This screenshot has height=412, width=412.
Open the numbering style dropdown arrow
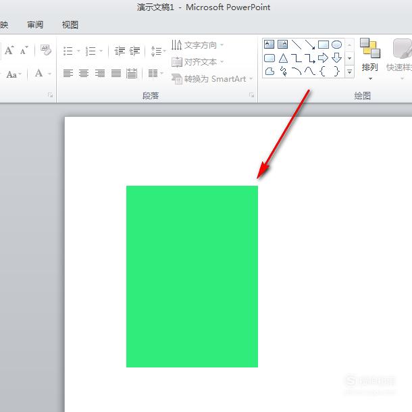(x=101, y=51)
